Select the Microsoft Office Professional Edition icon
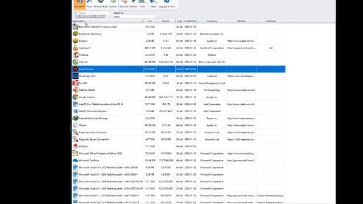Viewport: 363px width, 204px height. (75, 154)
